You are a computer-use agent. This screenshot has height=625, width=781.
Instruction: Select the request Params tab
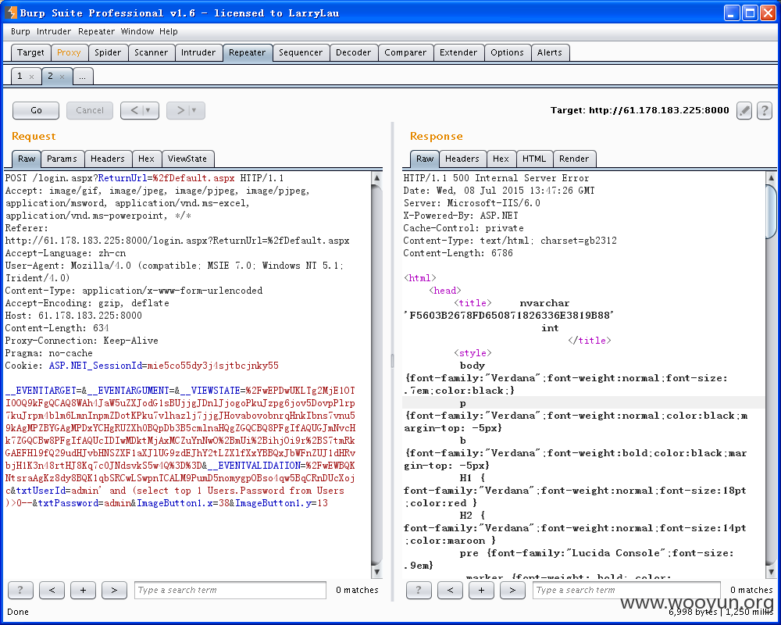point(62,159)
